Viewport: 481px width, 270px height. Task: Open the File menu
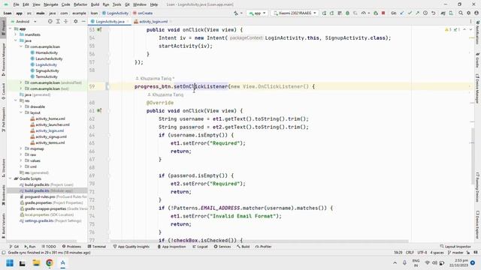coord(16,4)
